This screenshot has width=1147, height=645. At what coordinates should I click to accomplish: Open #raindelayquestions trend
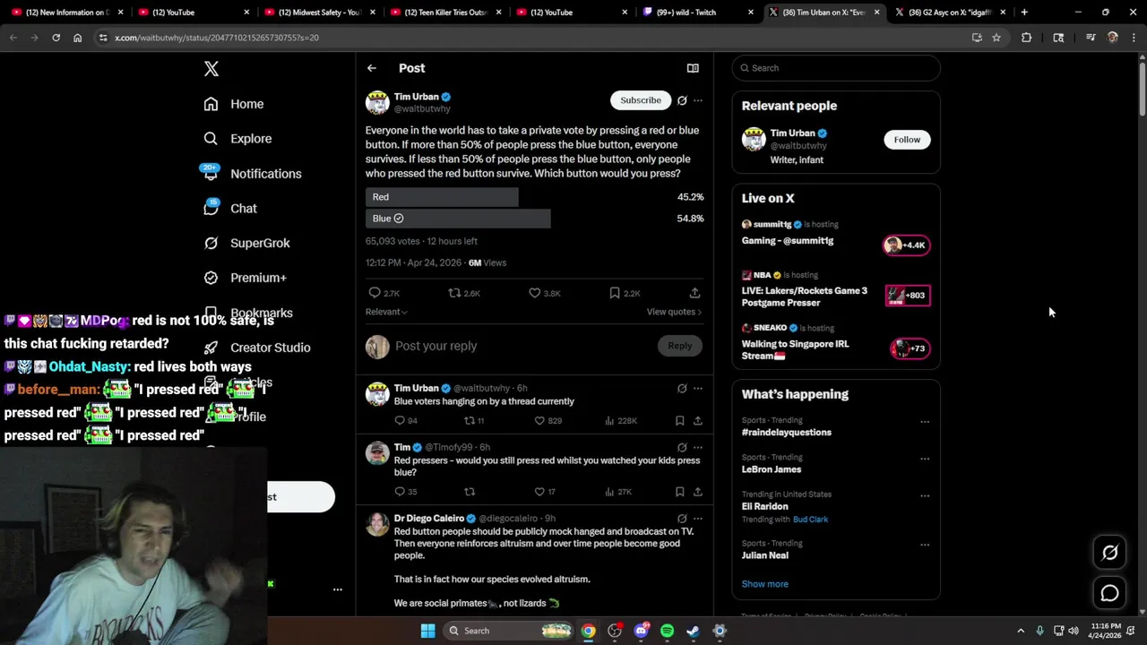tap(786, 432)
